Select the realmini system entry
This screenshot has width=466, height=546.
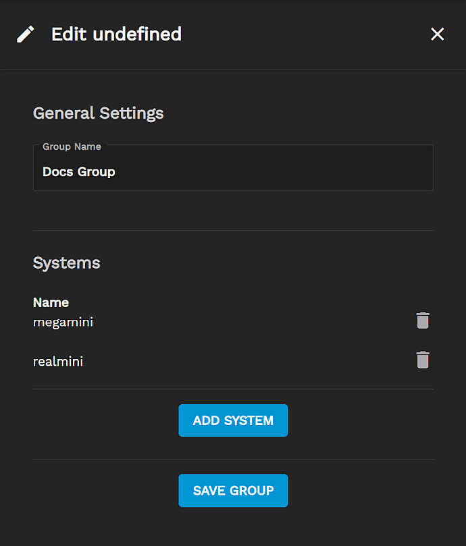click(58, 361)
